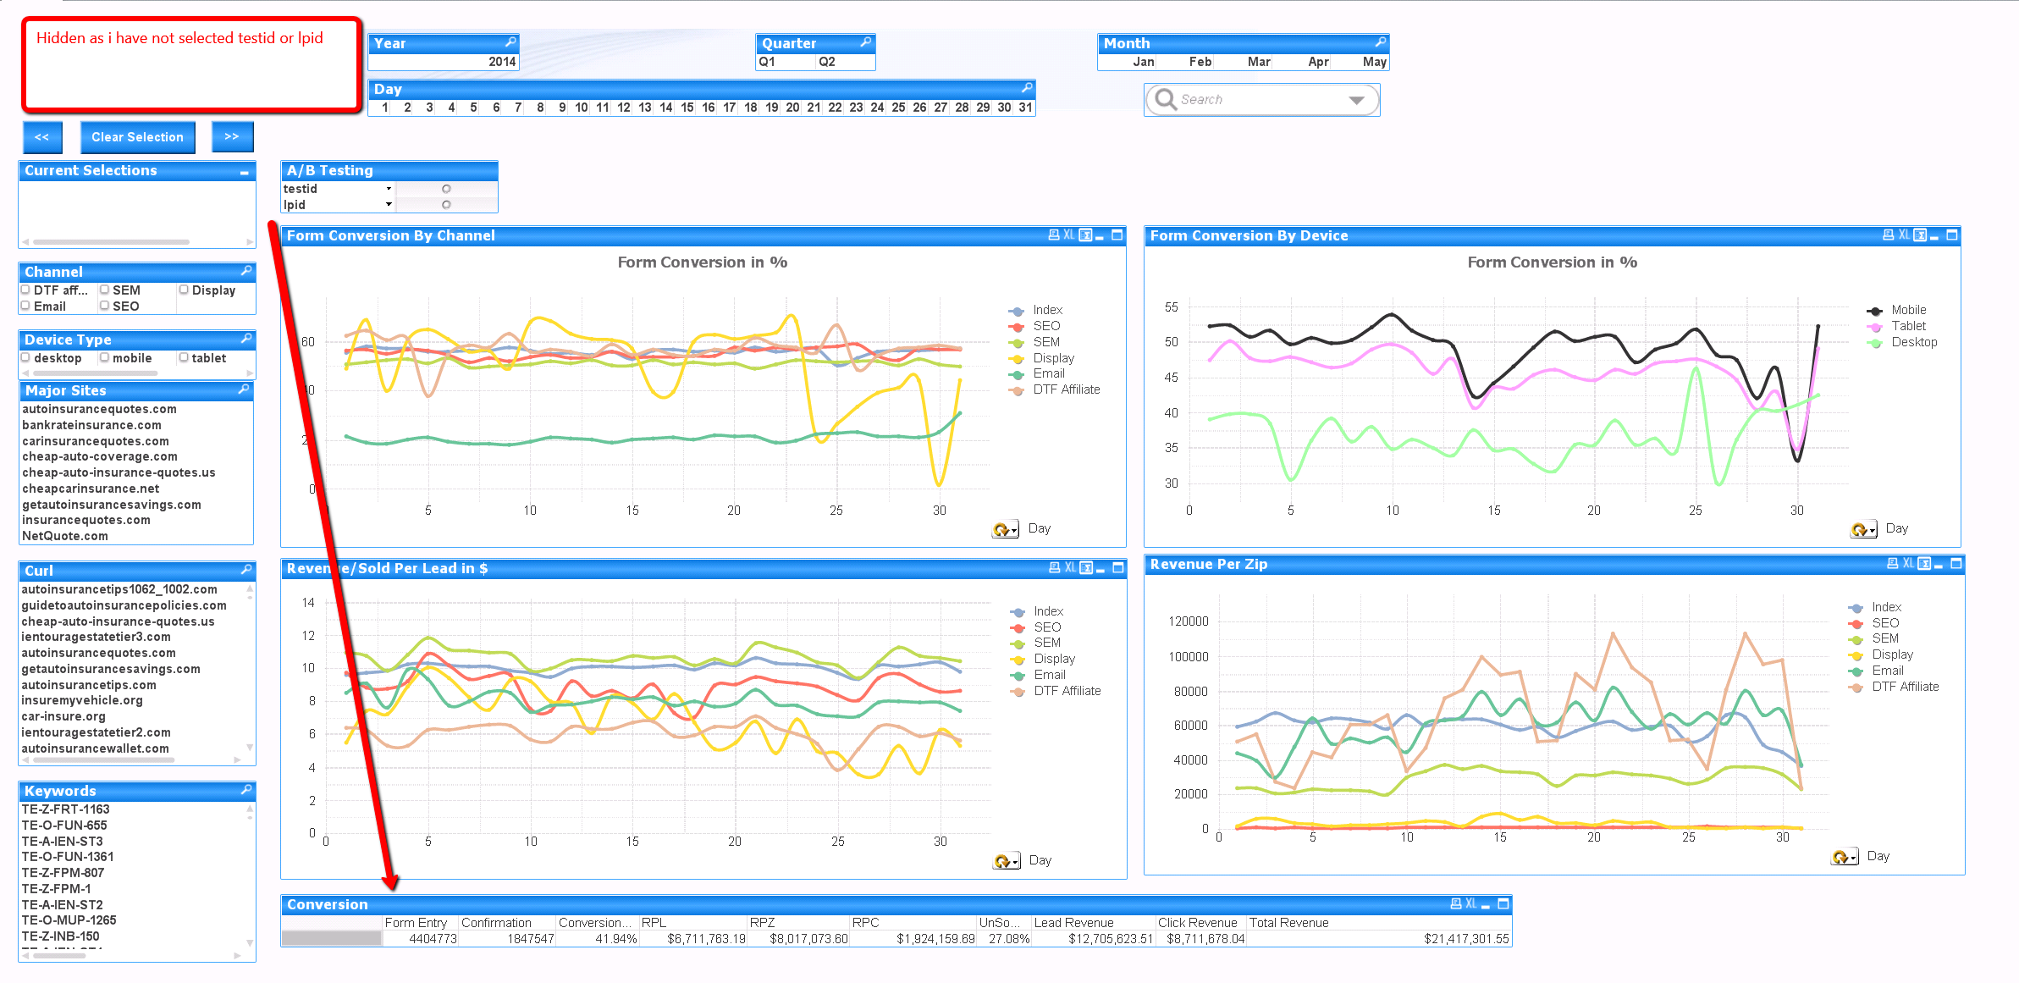Export Form Conversion By Device chart to Excel
The image size is (2019, 983).
(x=1903, y=235)
